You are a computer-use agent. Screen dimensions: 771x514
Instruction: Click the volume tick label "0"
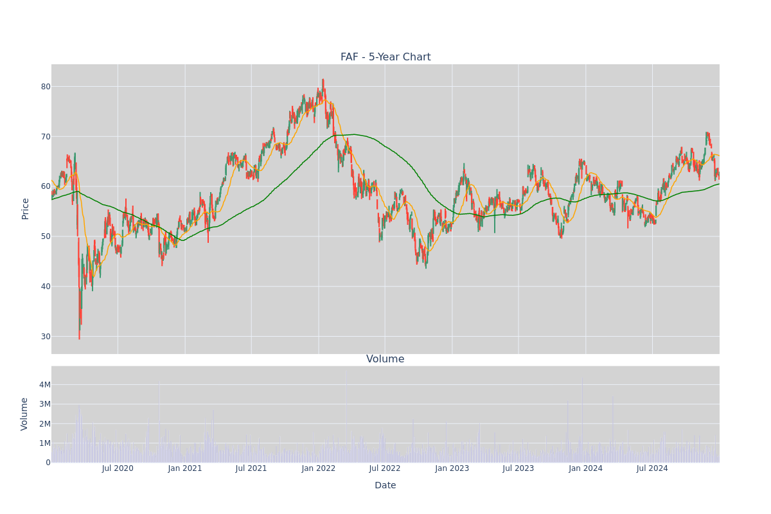(48, 463)
